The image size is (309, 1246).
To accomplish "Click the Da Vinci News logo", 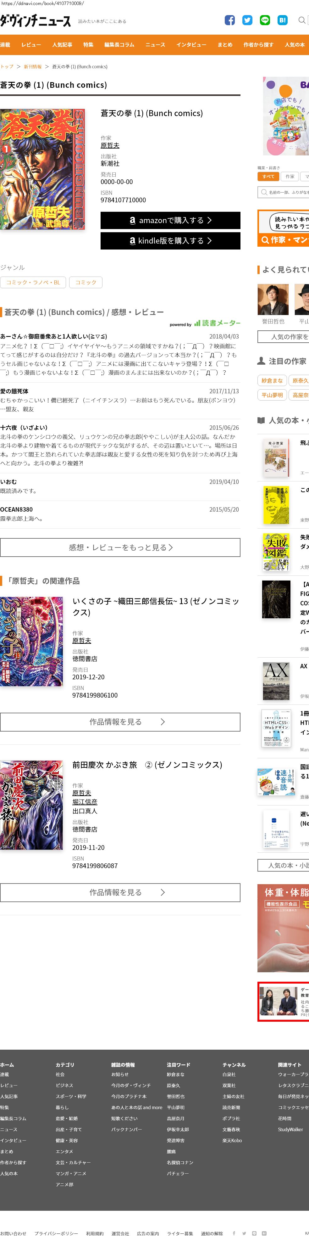I will [x=35, y=20].
